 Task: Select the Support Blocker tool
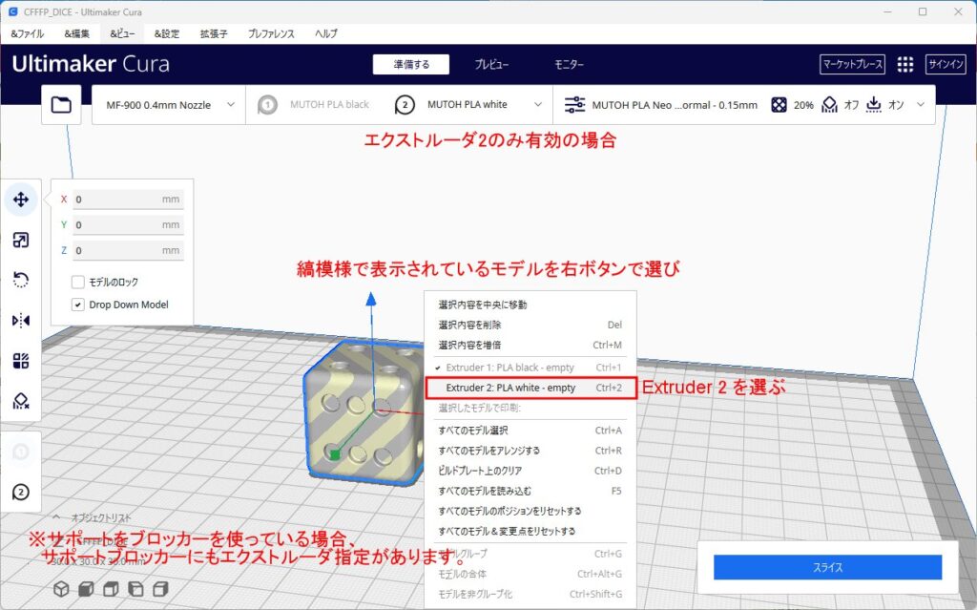pos(21,401)
